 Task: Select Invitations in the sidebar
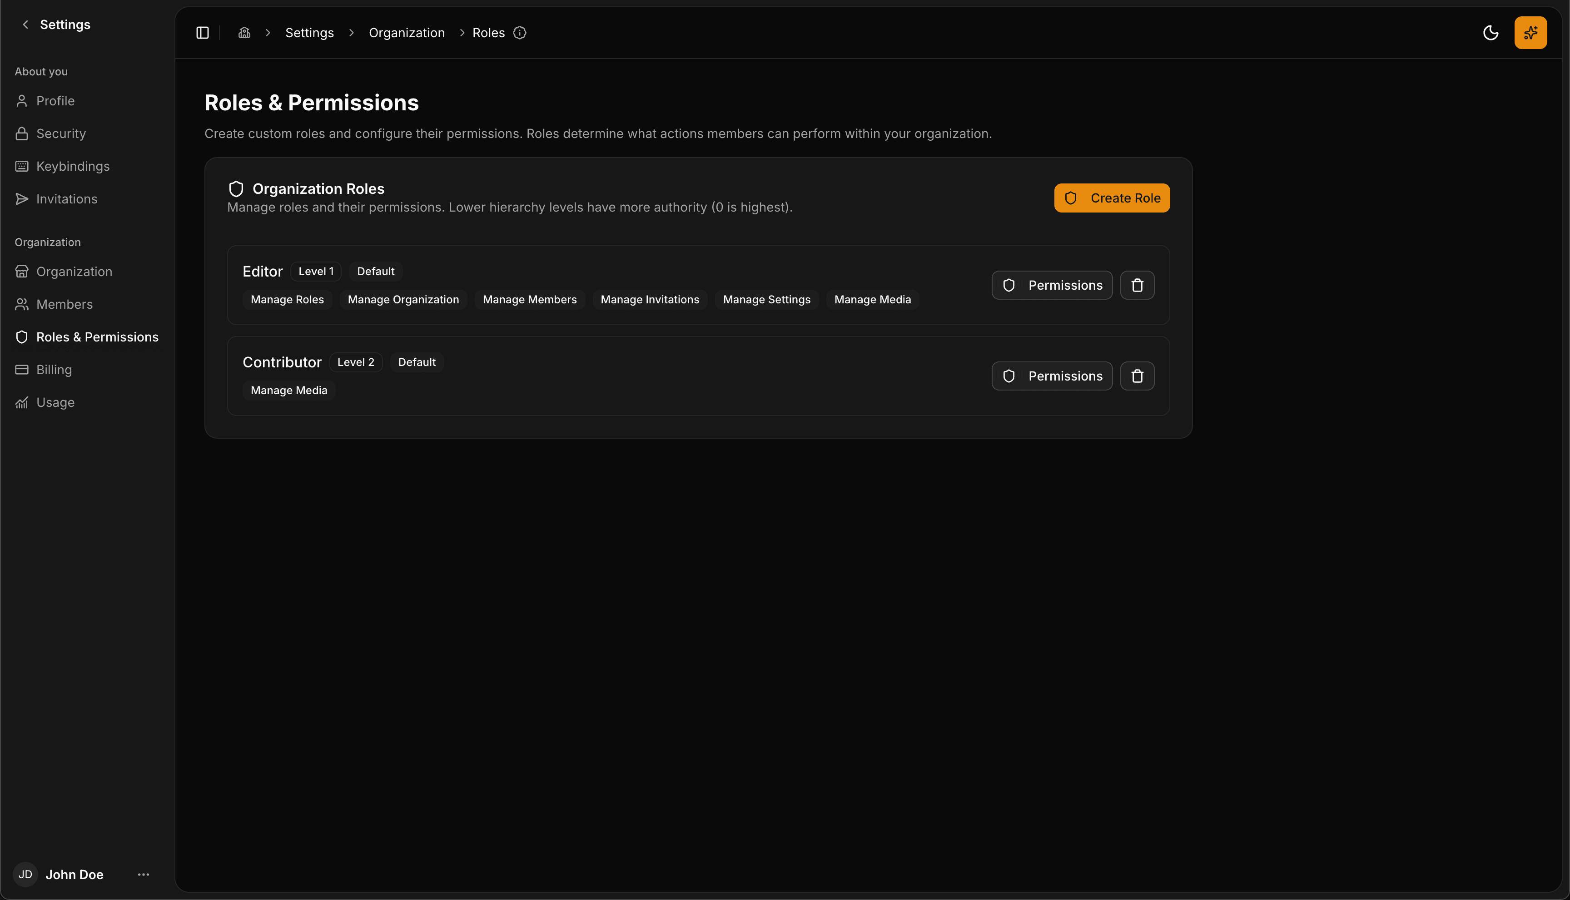pos(66,198)
